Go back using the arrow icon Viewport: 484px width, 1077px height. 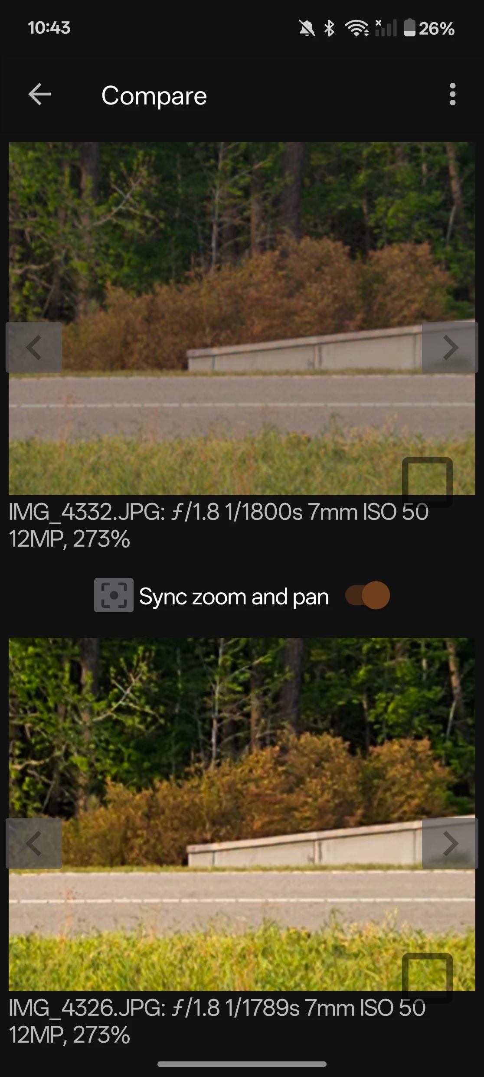[x=39, y=95]
